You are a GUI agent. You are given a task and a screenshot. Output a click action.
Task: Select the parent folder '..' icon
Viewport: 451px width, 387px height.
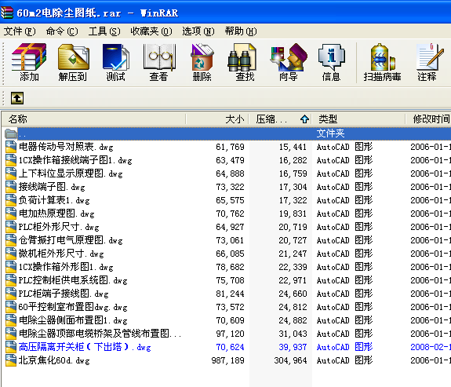(11, 133)
